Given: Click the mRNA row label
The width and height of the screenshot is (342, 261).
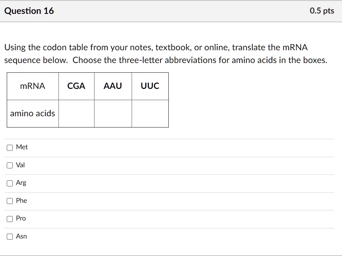Looking at the screenshot, I should [x=32, y=86].
